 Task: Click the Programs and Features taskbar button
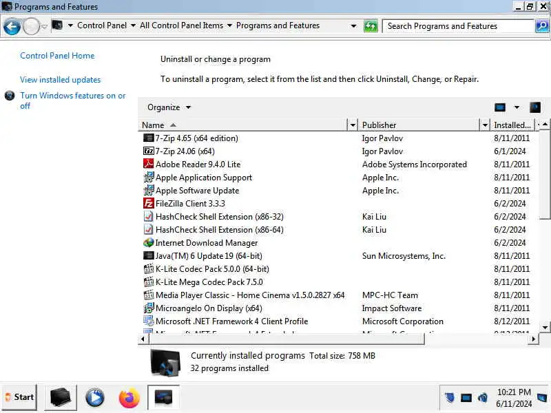[163, 398]
